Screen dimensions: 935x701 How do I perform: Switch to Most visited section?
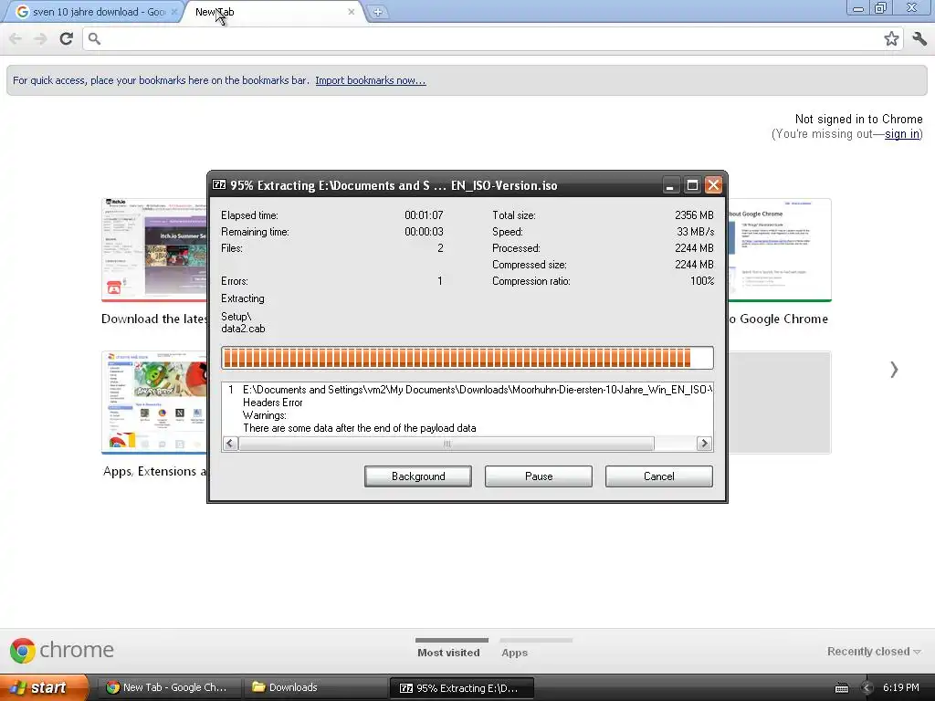(x=448, y=652)
